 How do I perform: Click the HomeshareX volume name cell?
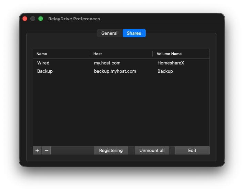point(171,63)
